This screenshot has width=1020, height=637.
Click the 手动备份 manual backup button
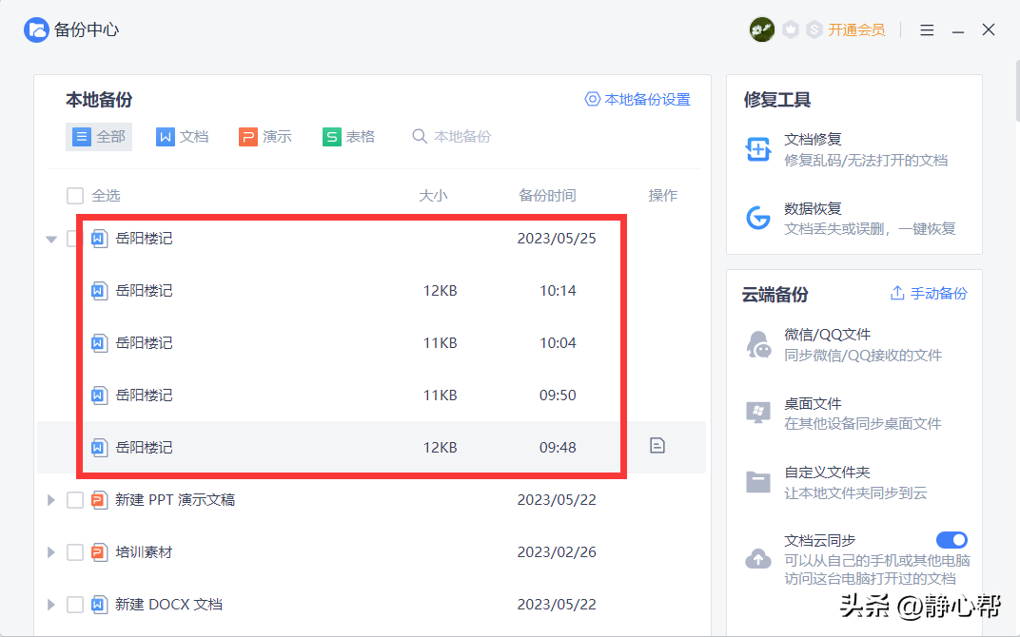929,294
